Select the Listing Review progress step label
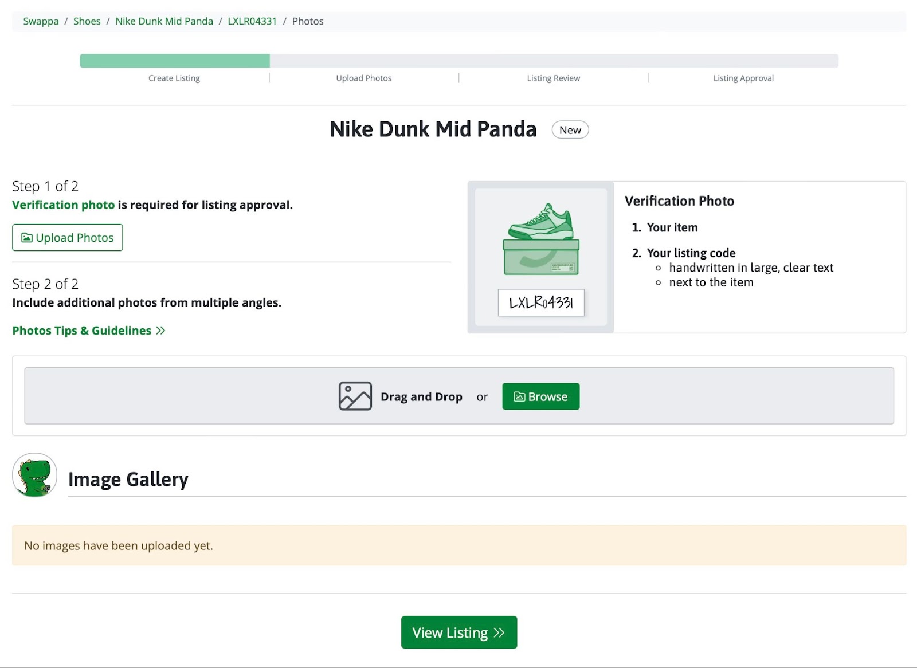Screen dimensions: 917x668 [553, 78]
